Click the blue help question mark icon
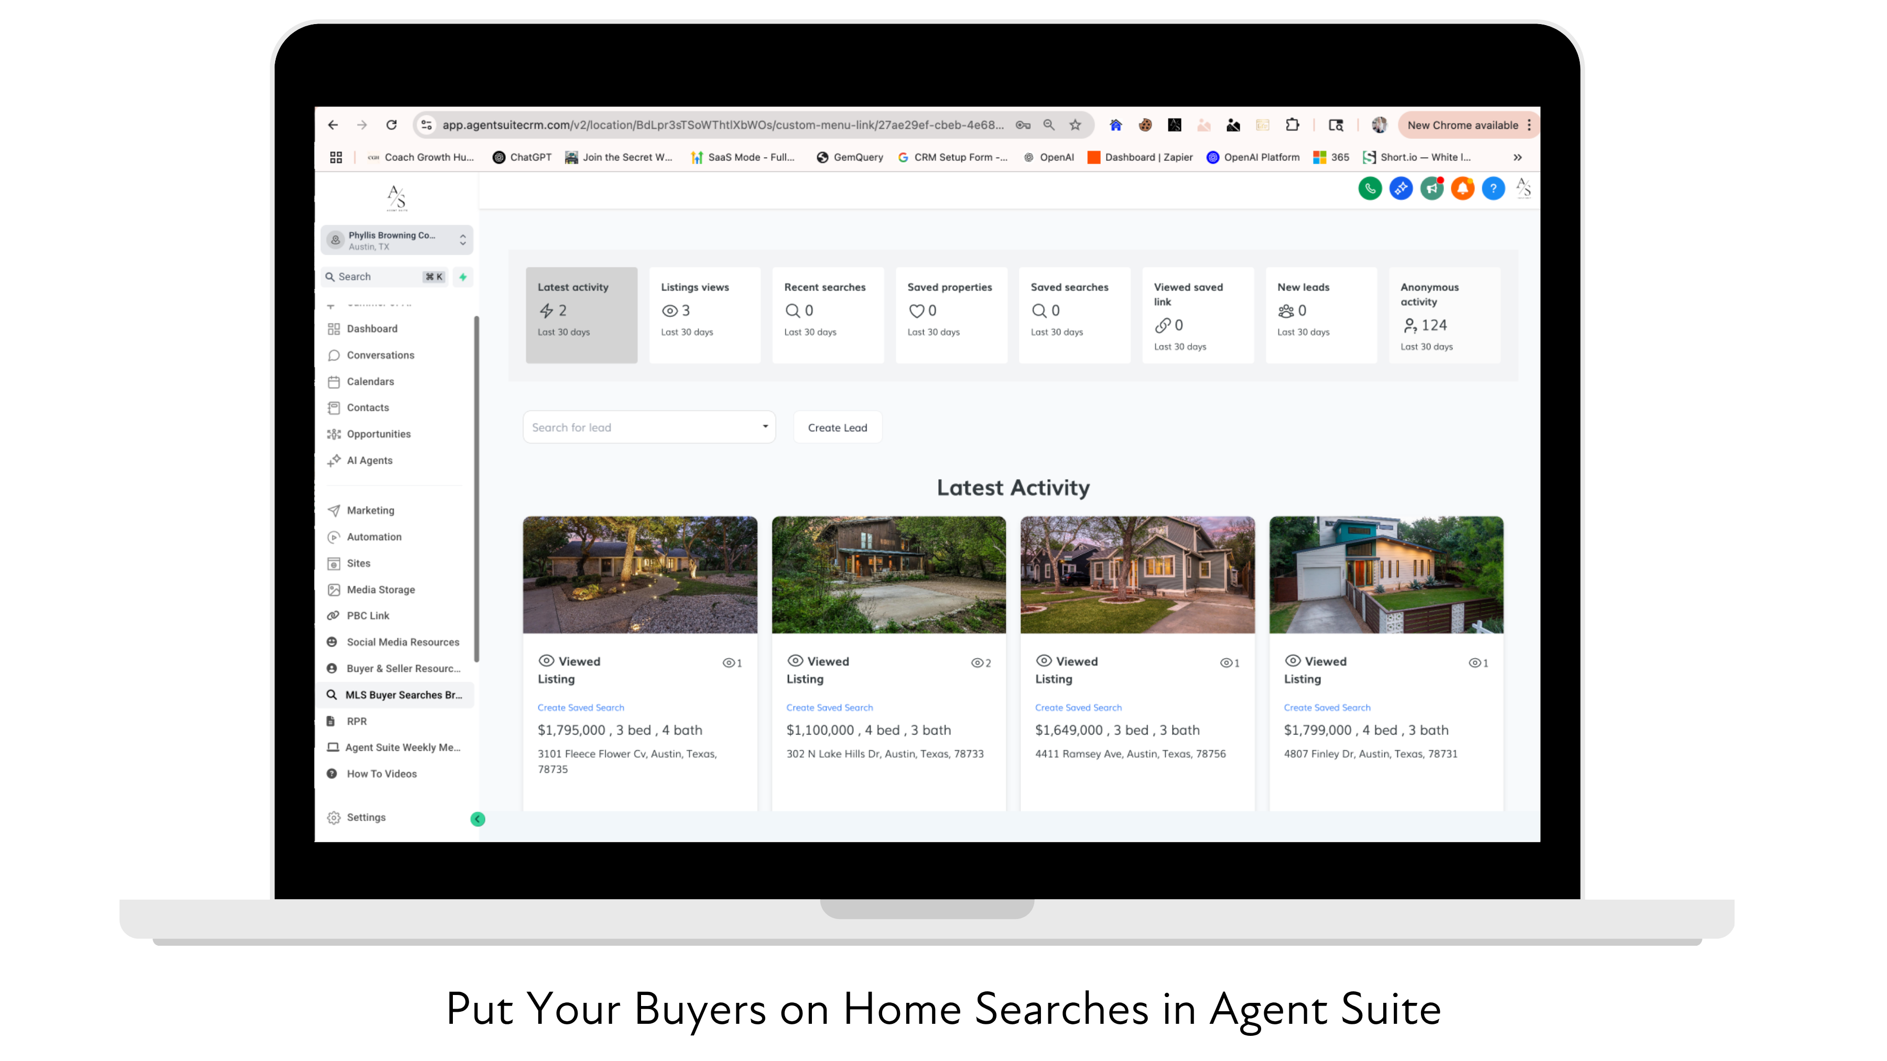Image resolution: width=1887 pixels, height=1061 pixels. tap(1493, 188)
